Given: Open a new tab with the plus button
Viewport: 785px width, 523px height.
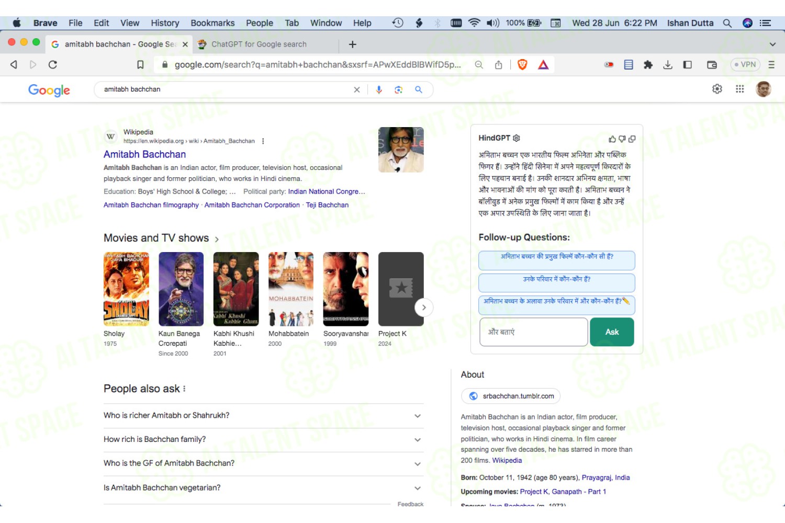Looking at the screenshot, I should point(353,44).
